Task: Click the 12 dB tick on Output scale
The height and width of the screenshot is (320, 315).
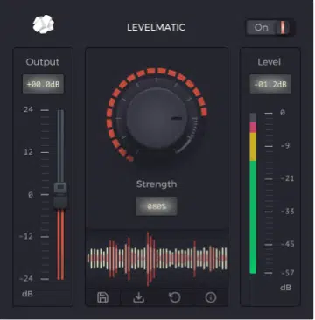Action: pos(45,152)
